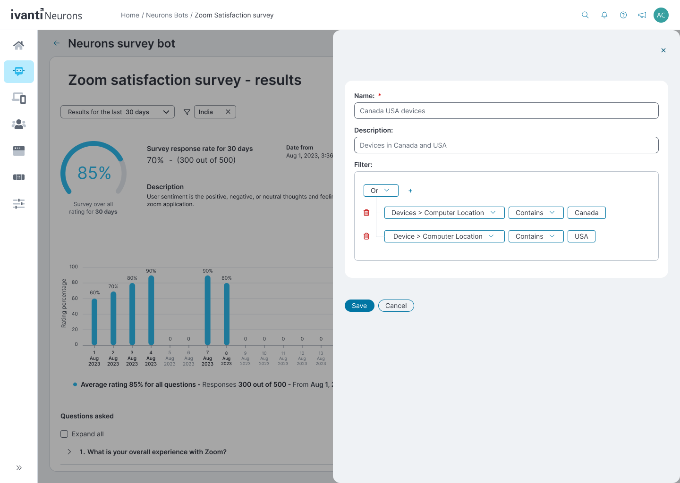Viewport: 680px width, 483px height.
Task: Click the ivanti Neurons logo
Action: tap(46, 15)
